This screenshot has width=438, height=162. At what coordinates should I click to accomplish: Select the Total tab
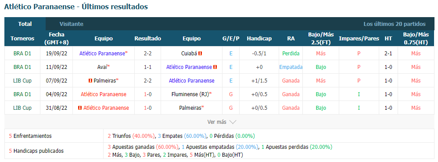tap(25, 24)
